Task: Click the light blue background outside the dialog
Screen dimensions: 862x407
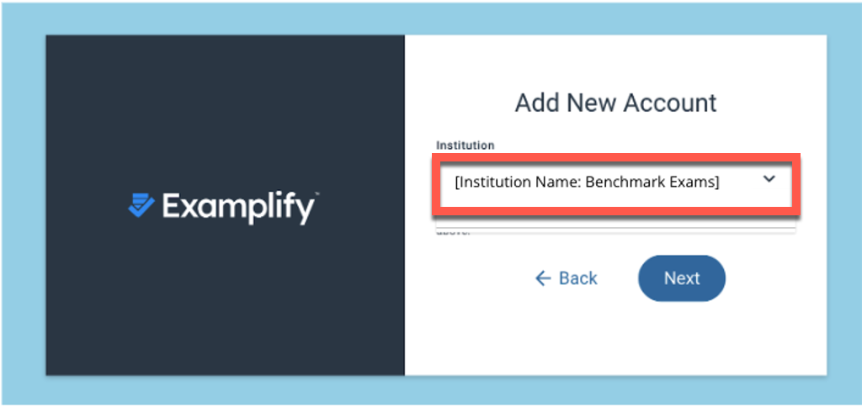Action: (x=22, y=202)
